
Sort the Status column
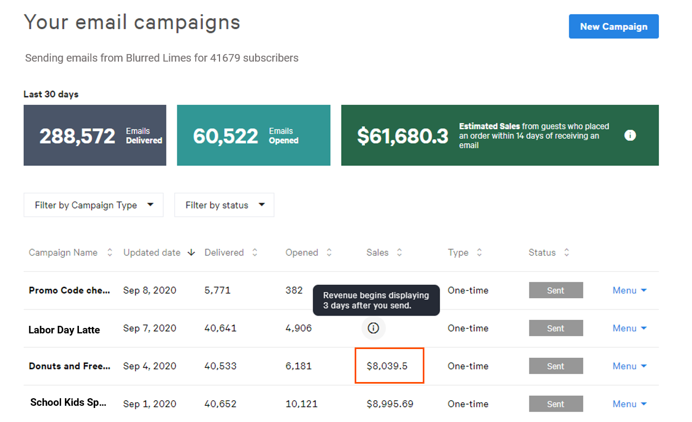[x=566, y=252]
